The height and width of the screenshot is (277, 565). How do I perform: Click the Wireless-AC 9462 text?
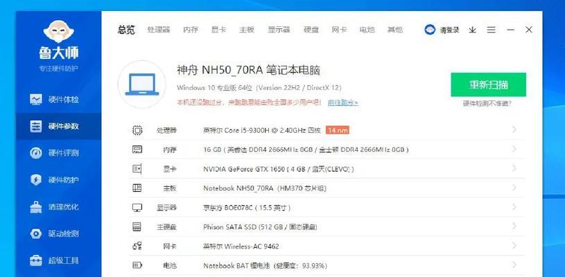pos(241,247)
